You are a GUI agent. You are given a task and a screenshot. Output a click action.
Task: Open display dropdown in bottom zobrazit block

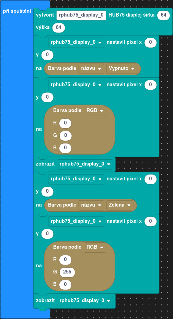pyautogui.click(x=85, y=301)
